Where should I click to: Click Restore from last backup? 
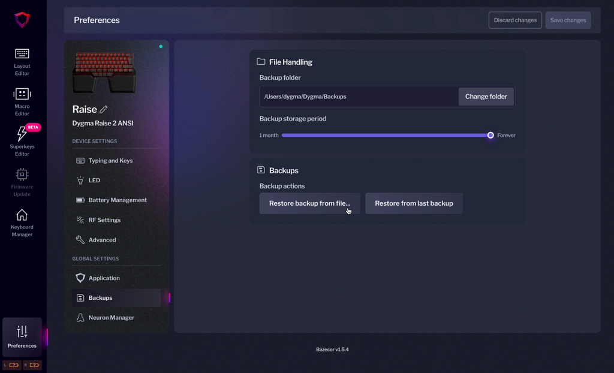pyautogui.click(x=414, y=203)
